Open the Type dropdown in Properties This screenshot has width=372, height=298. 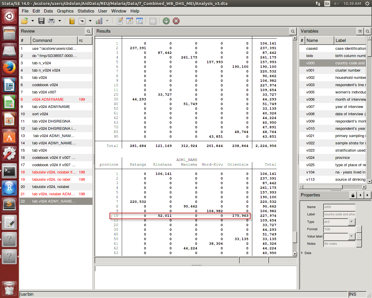(352, 222)
